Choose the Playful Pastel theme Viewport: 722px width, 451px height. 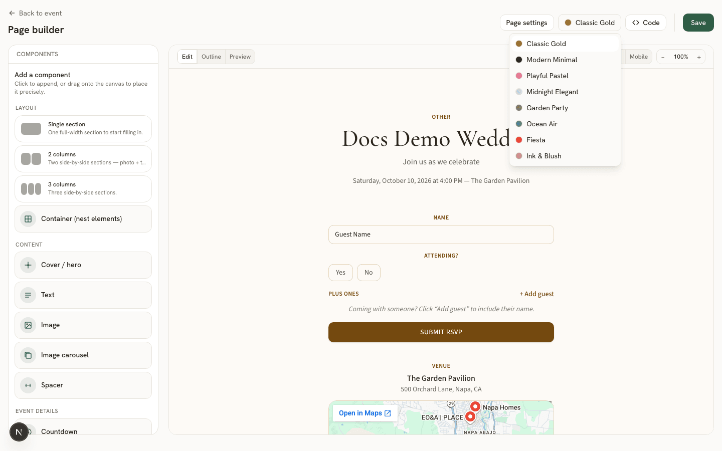coord(565,76)
